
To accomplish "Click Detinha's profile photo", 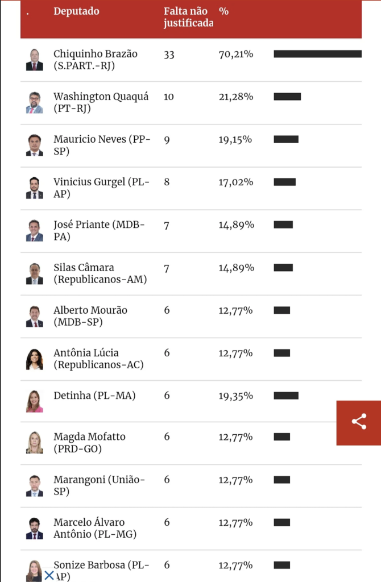I will (34, 401).
